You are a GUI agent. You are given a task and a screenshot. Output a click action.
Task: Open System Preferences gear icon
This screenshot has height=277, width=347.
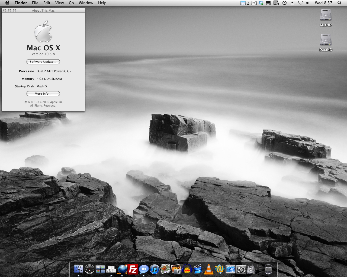[x=241, y=269]
